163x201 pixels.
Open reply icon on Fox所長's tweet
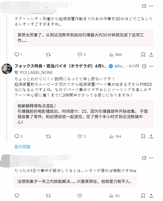pyautogui.click(x=17, y=137)
